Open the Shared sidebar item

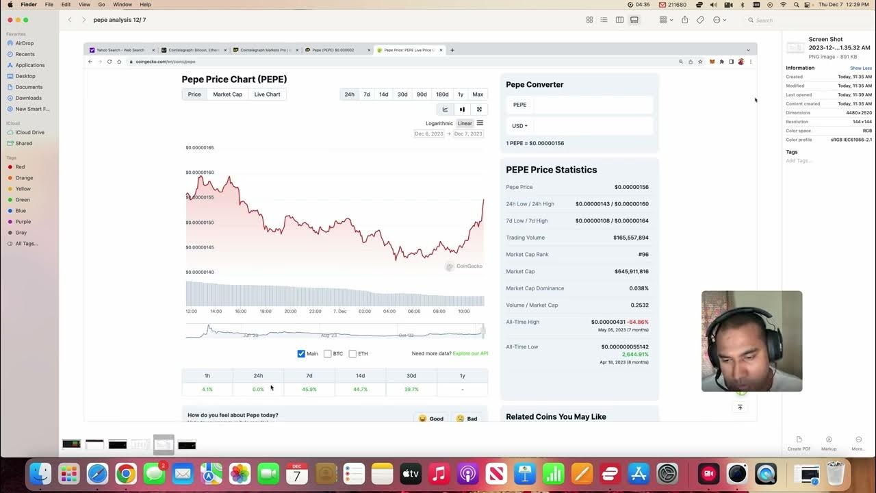pos(24,143)
